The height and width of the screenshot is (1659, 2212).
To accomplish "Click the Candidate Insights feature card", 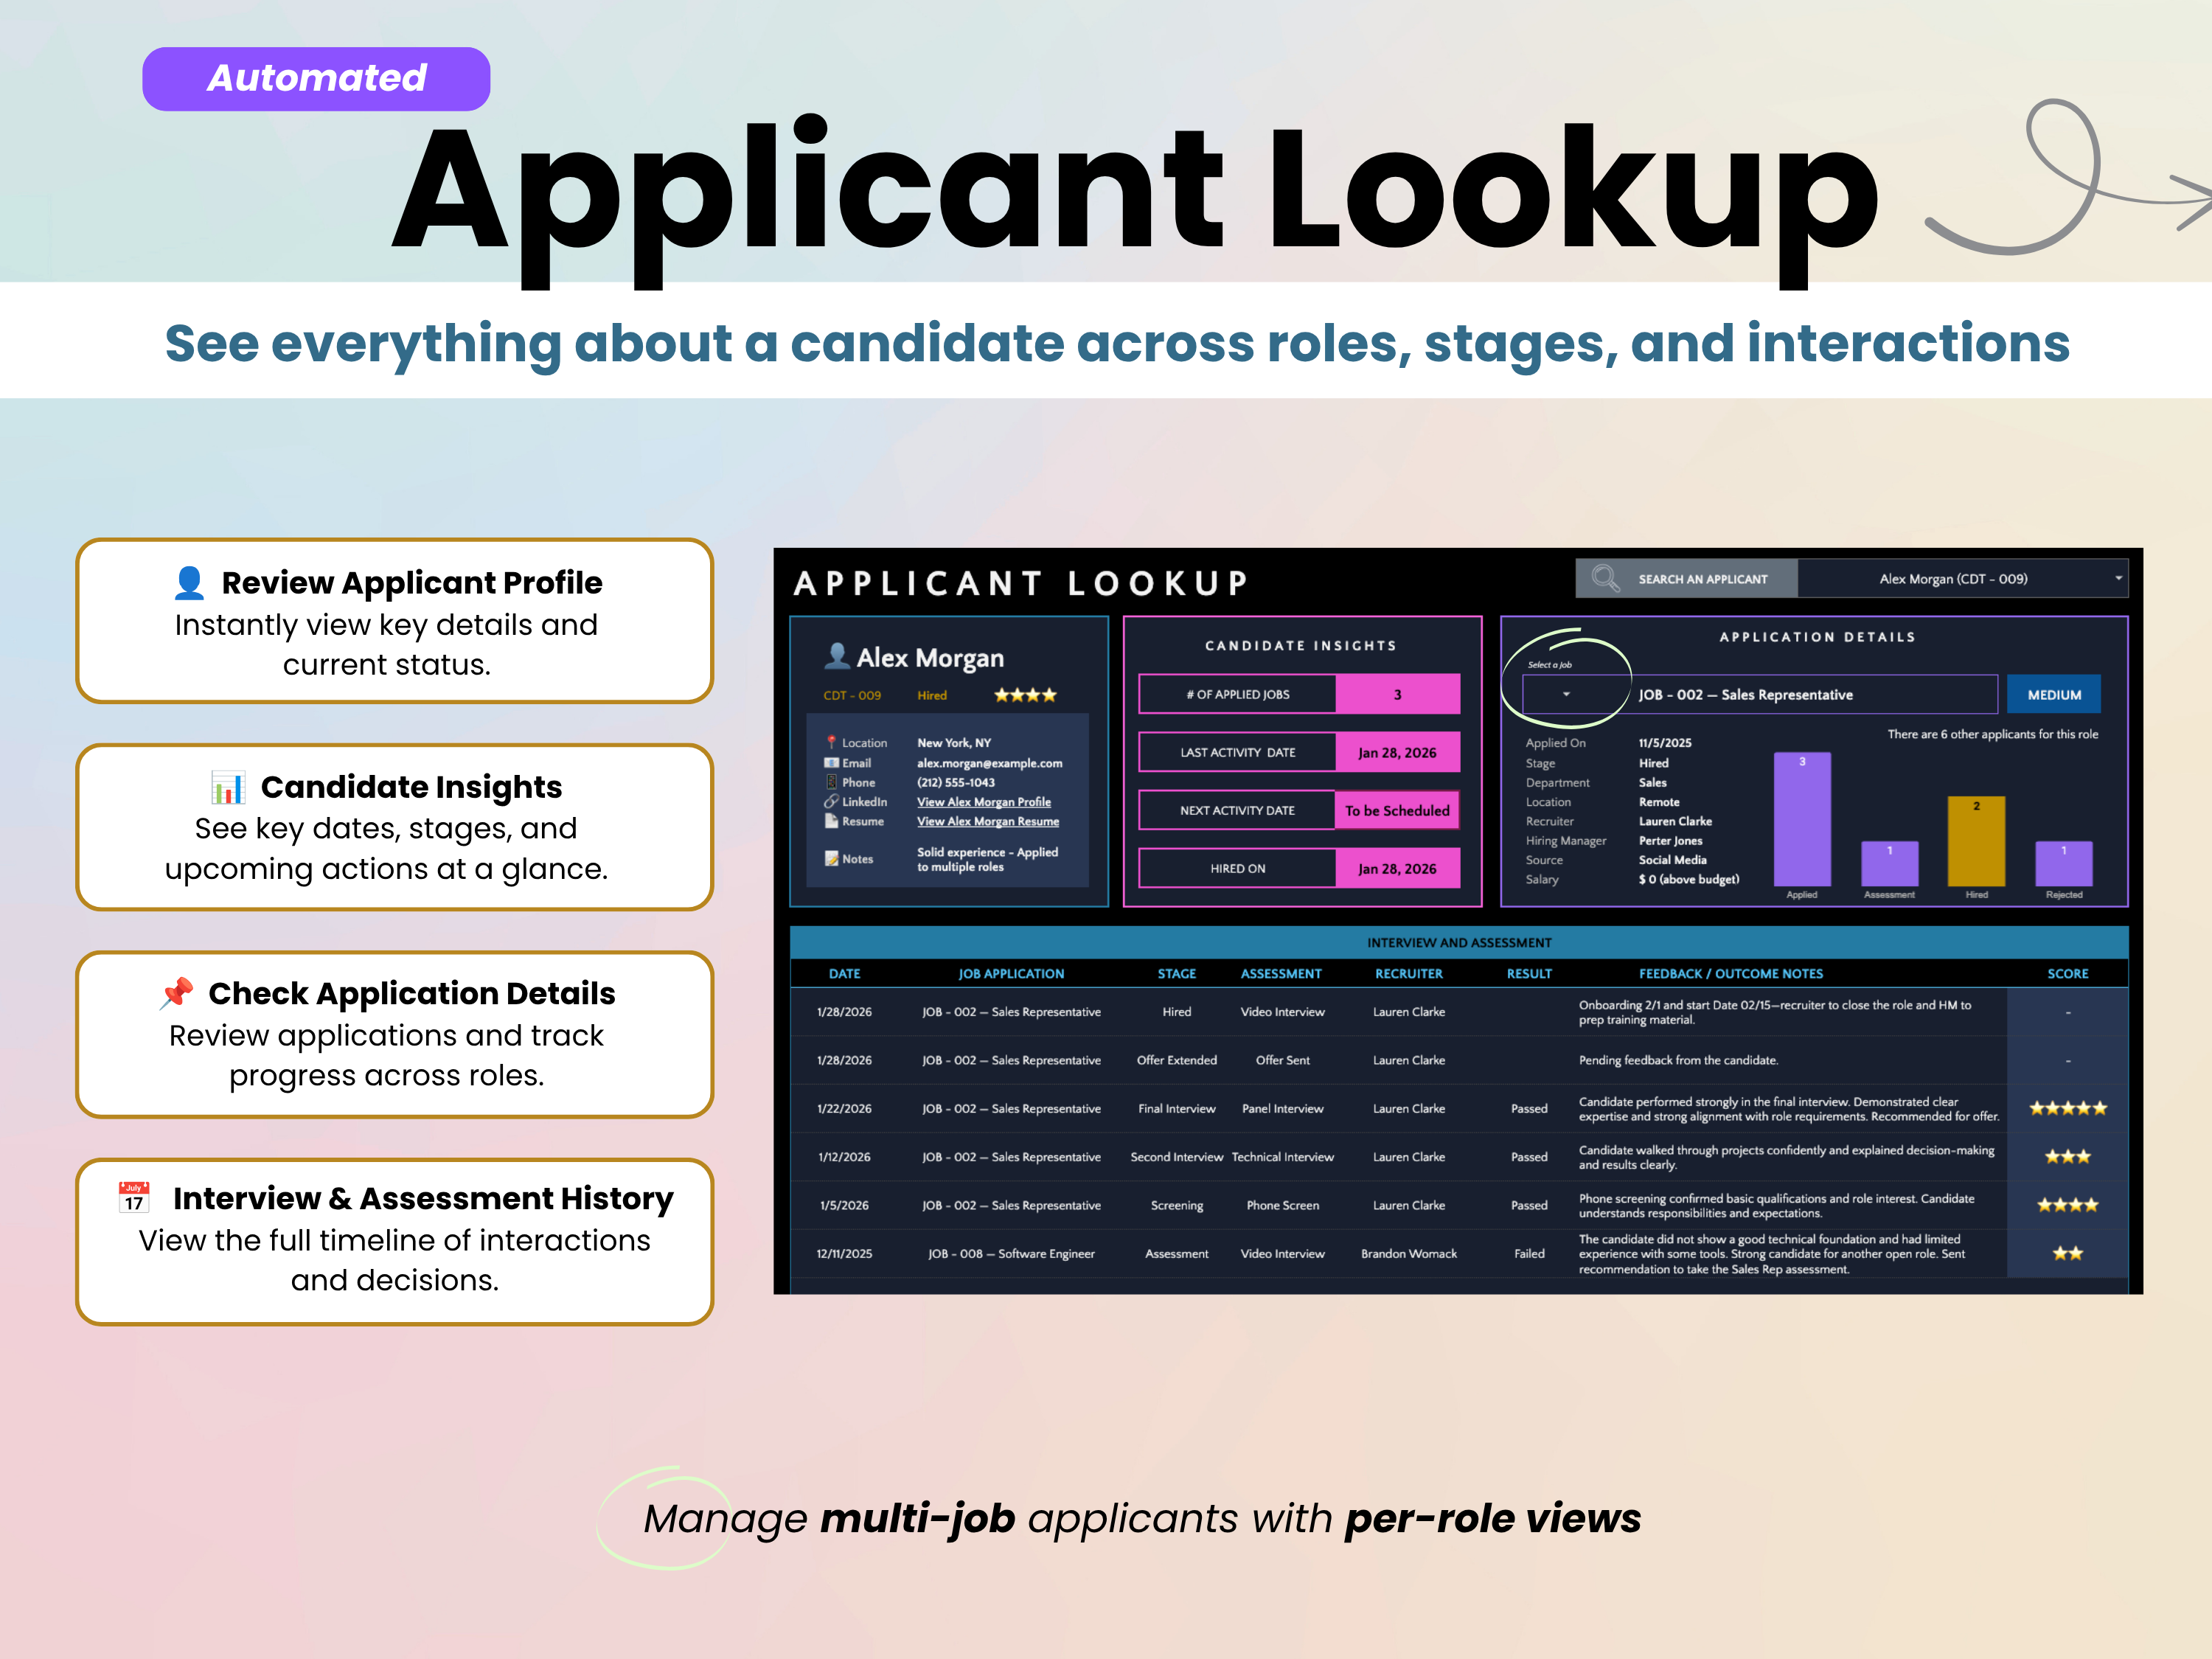I will [x=395, y=826].
